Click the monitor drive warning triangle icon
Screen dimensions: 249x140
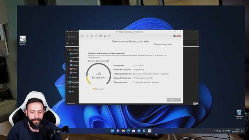pos(96,36)
